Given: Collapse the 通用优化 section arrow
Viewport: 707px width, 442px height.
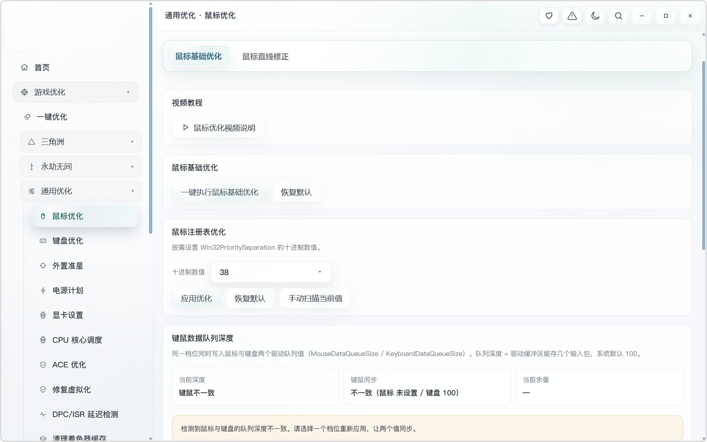Looking at the screenshot, I should tap(132, 191).
